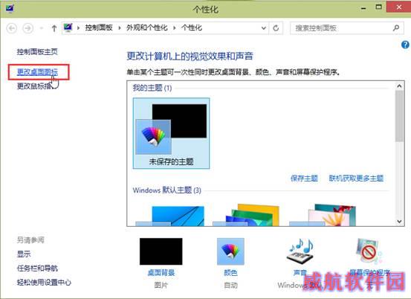This screenshot has width=411, height=299.
Task: Refresh the control panel address bar
Action: tap(276, 28)
